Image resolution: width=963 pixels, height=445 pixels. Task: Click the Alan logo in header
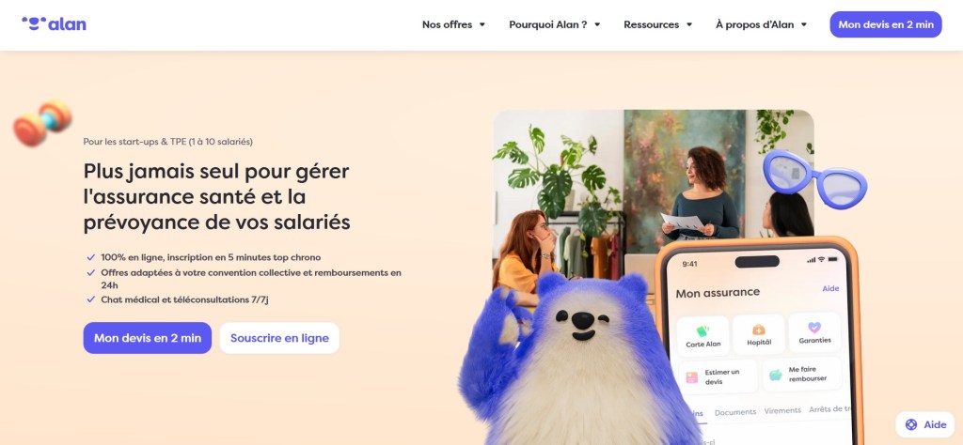pyautogui.click(x=54, y=23)
